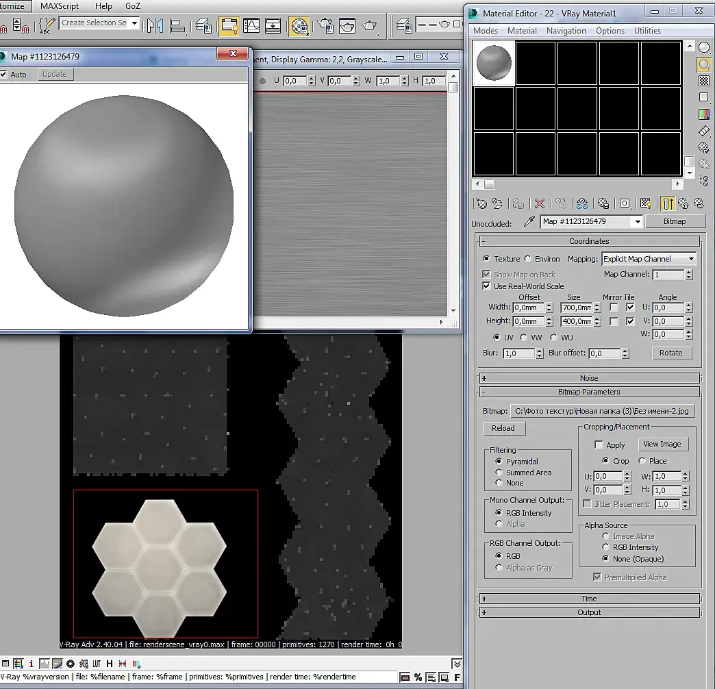This screenshot has height=689, width=715.
Task: Click the Reload bitmap button
Action: click(503, 428)
